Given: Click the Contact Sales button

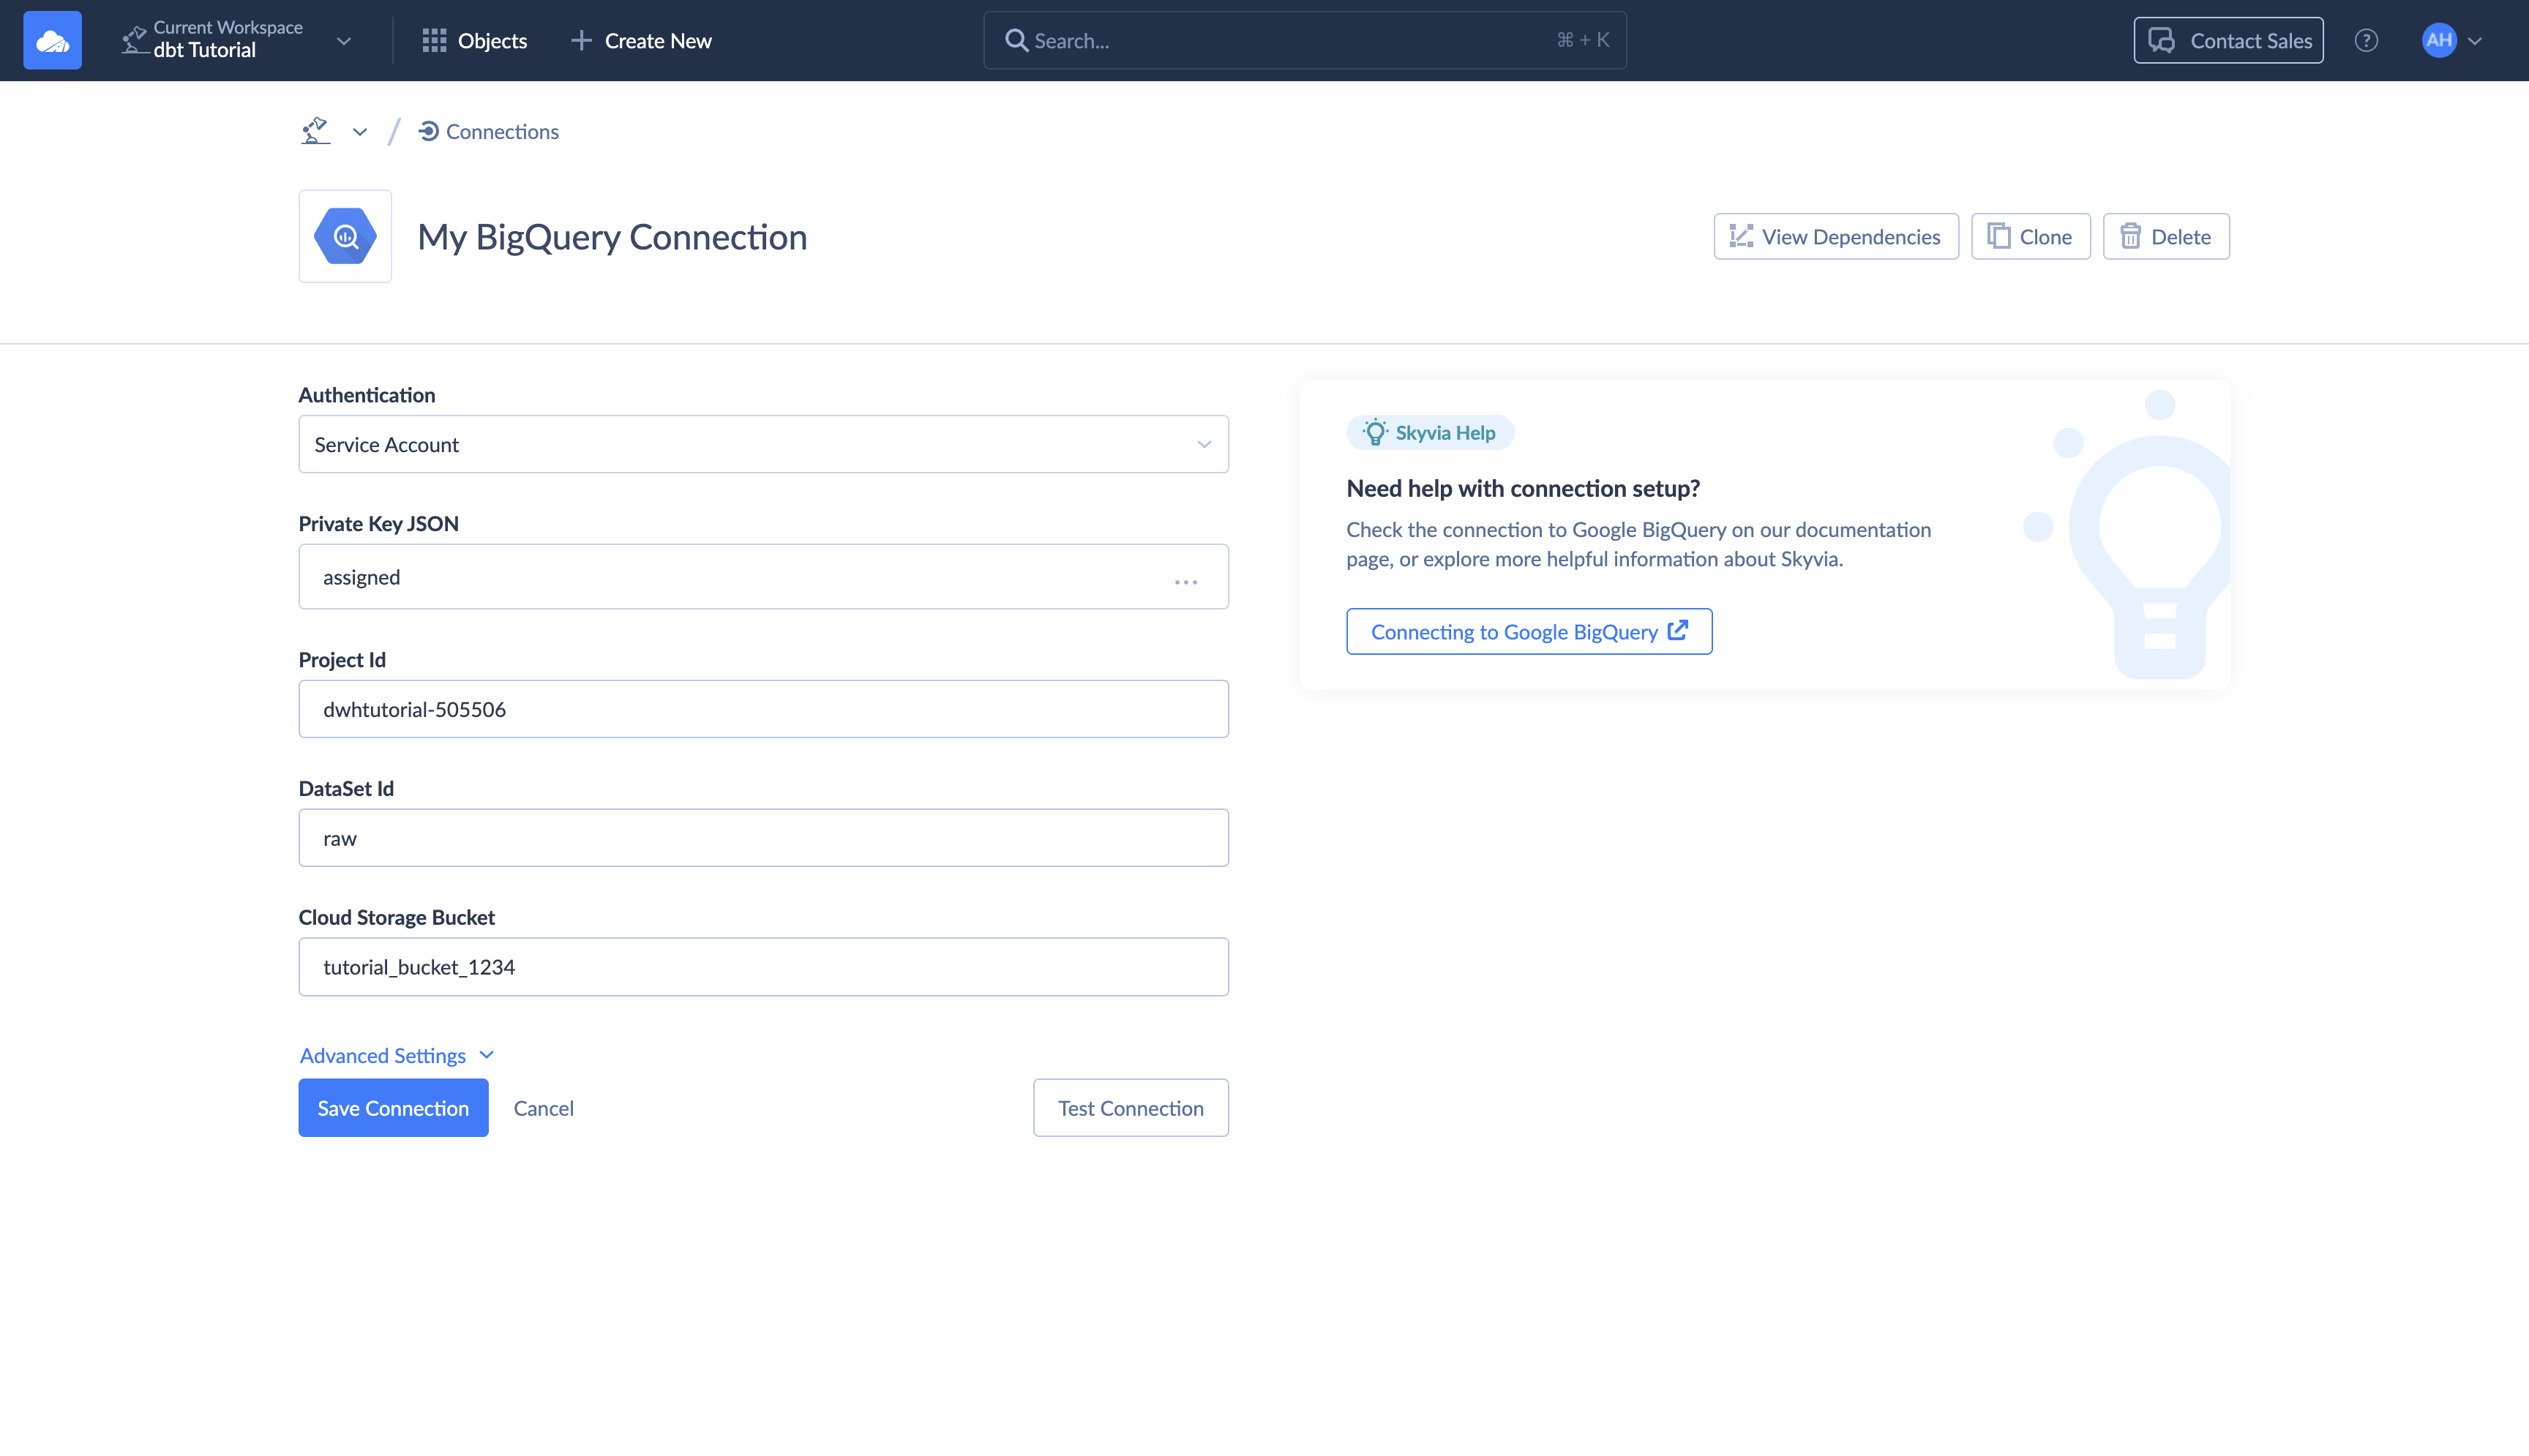Looking at the screenshot, I should (2228, 40).
